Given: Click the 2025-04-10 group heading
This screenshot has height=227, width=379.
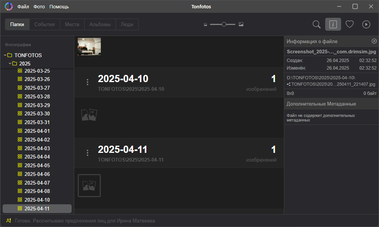Looking at the screenshot, I should [123, 79].
